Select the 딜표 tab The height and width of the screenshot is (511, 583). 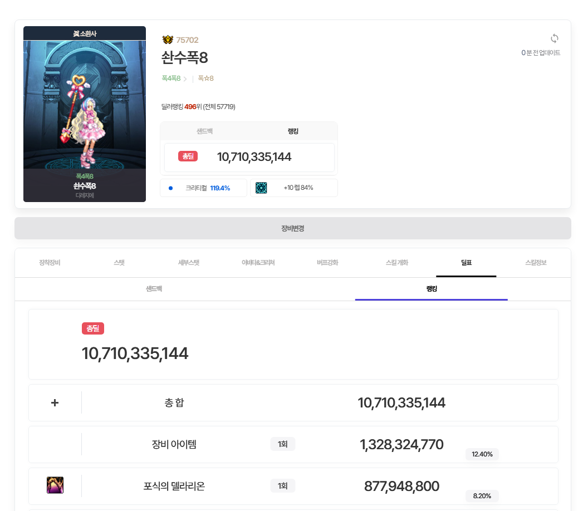(466, 262)
